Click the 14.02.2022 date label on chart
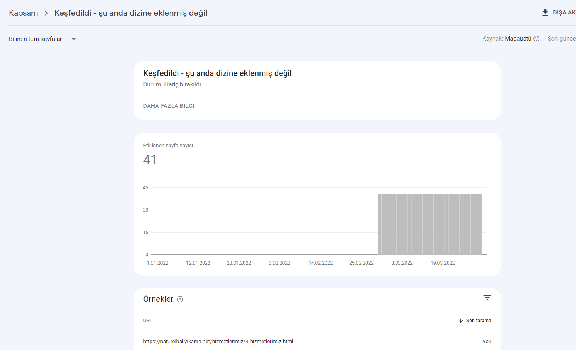The image size is (576, 350). [x=321, y=263]
